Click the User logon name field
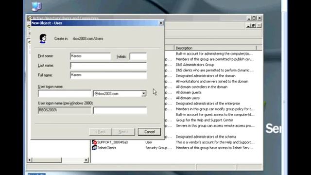 point(65,93)
